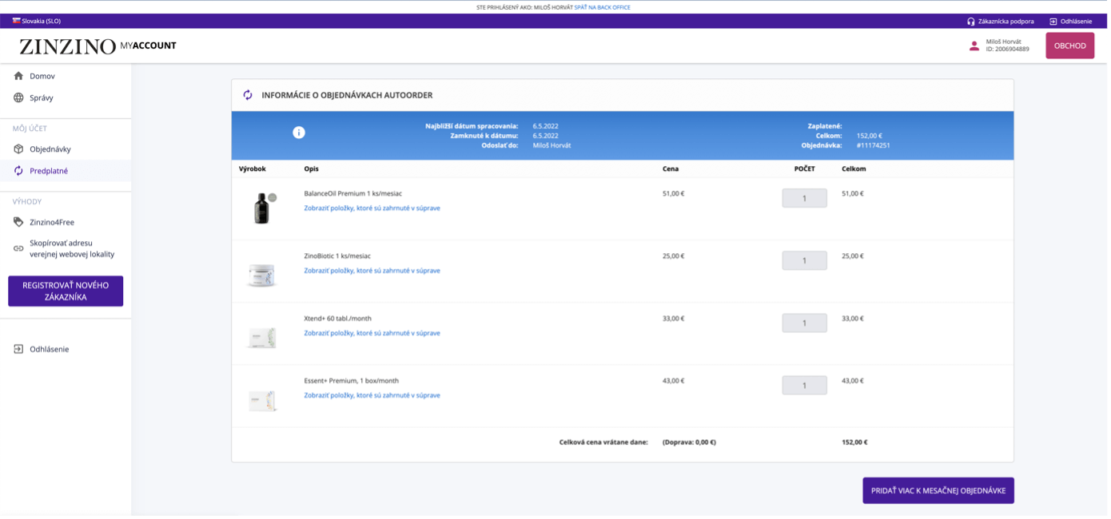Click the Správy globe icon
This screenshot has width=1111, height=519.
tap(18, 97)
